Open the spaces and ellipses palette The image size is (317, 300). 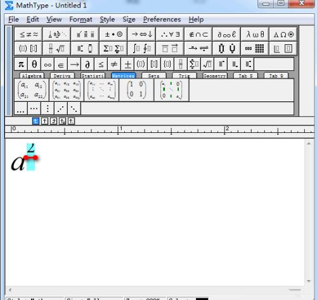point(56,34)
